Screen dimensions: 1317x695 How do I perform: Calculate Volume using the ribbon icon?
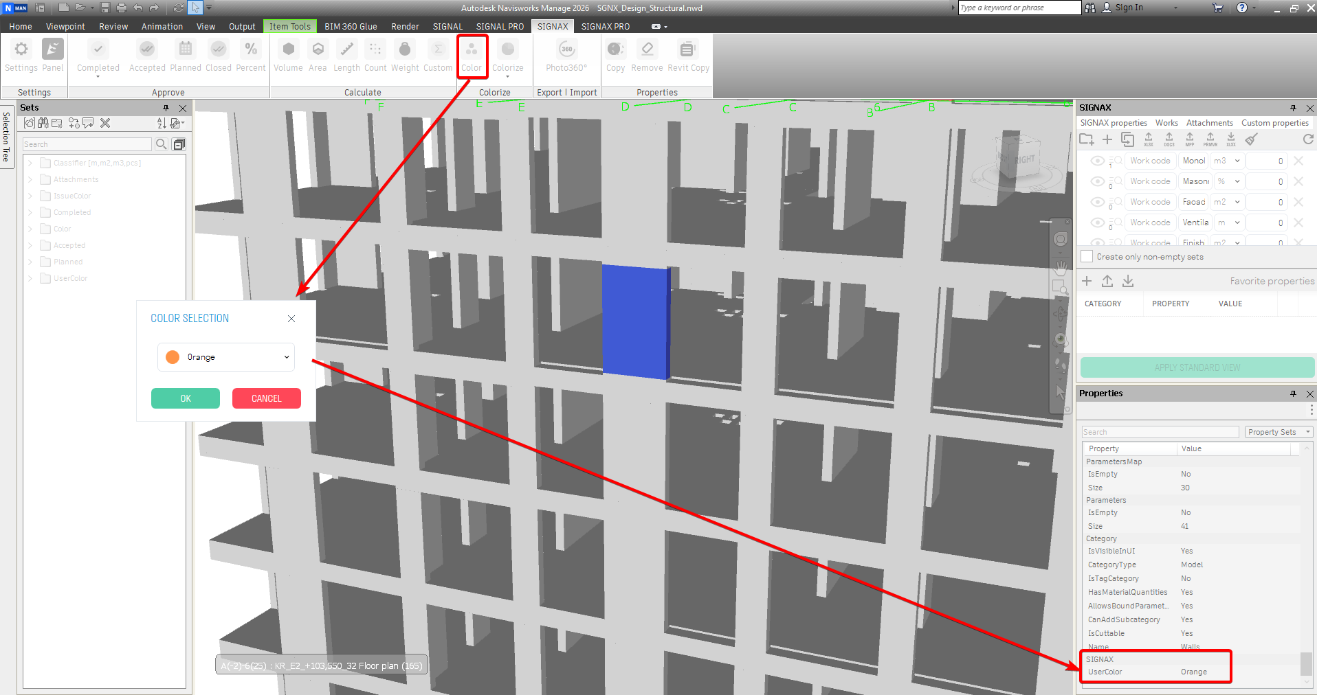(x=289, y=49)
